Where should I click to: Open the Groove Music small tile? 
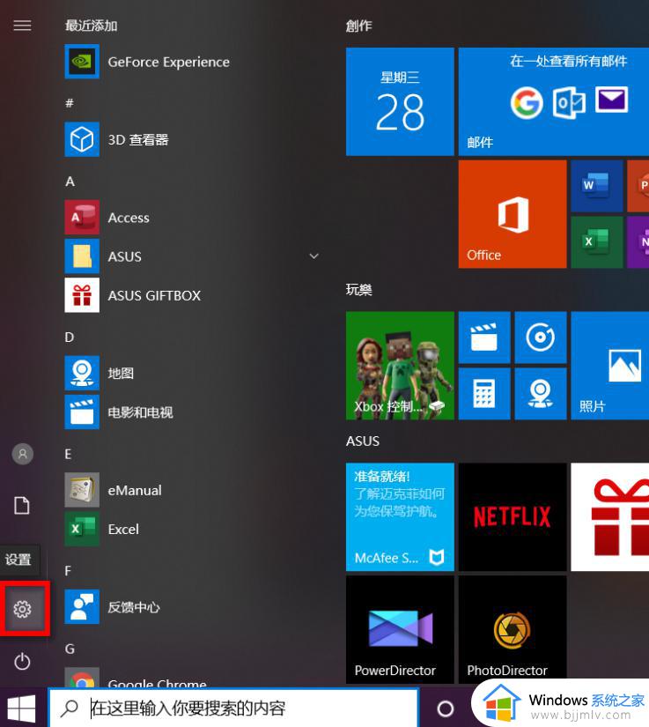pos(541,338)
